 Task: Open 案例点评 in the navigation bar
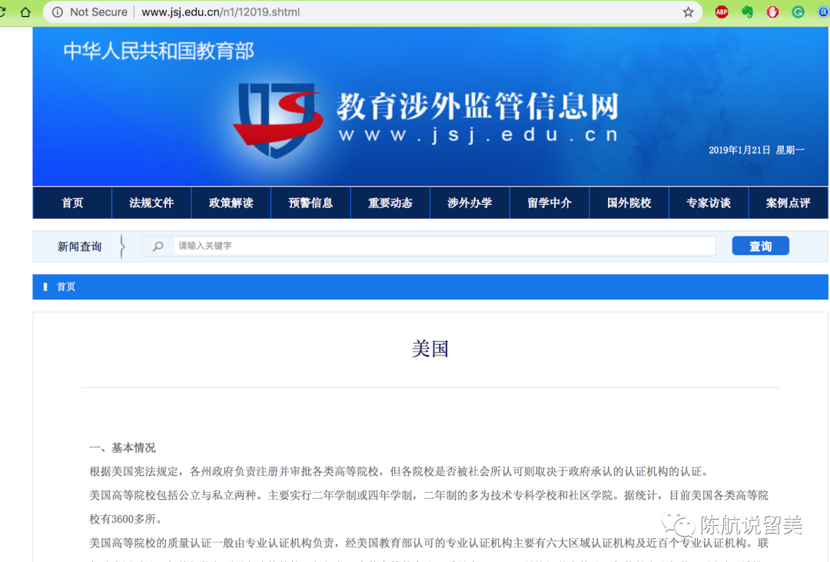point(788,203)
